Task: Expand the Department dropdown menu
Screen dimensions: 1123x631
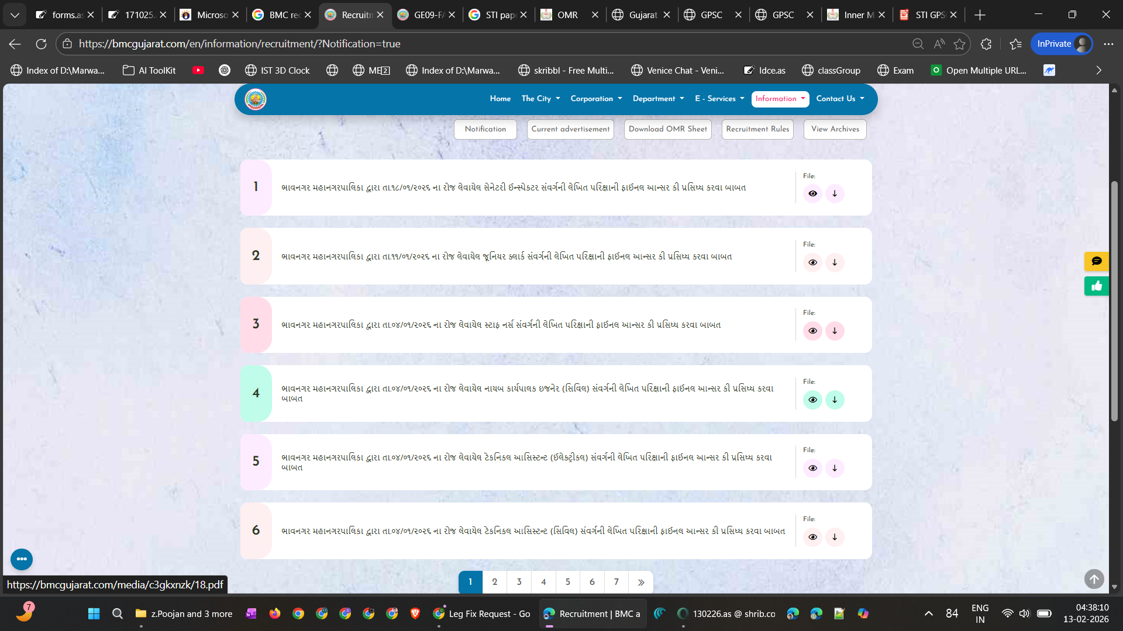Action: point(658,99)
